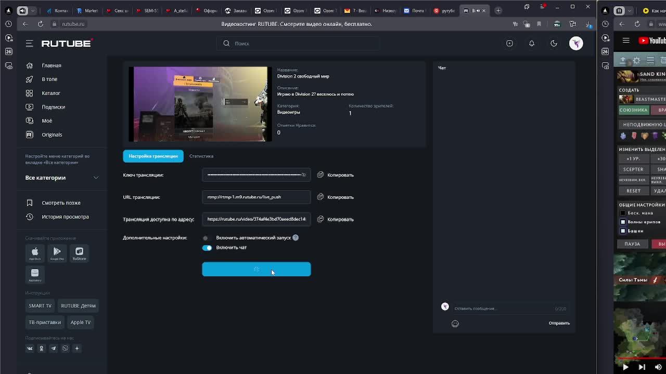Click the stream key field
Viewport: 666px width, 374px height.
(x=257, y=175)
